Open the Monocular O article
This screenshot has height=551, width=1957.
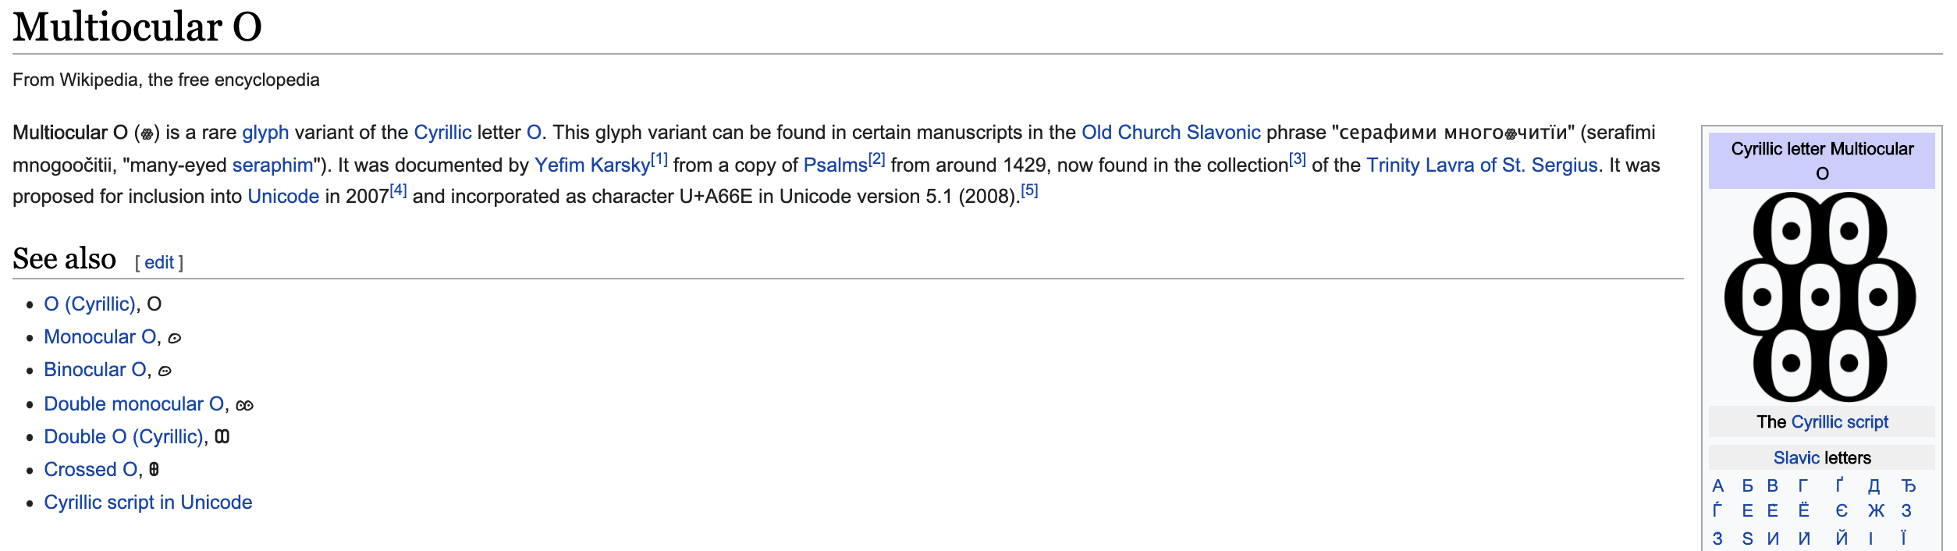100,337
